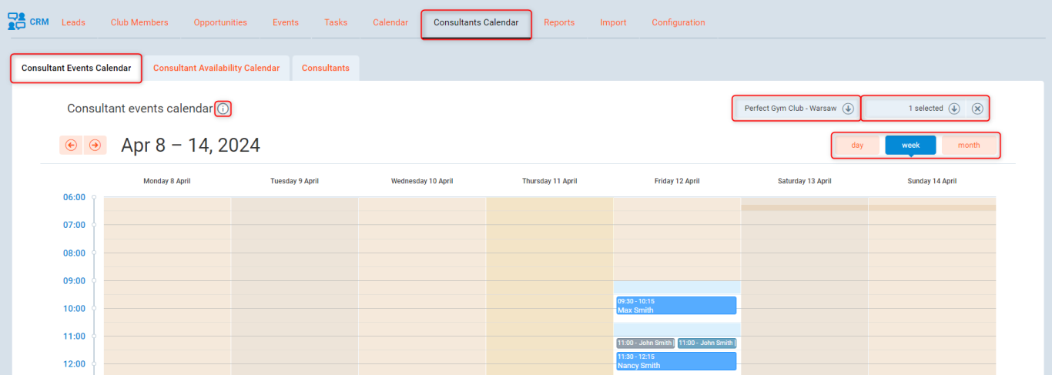Open the Tasks menu item
Screen dimensions: 1052x375
[x=336, y=22]
